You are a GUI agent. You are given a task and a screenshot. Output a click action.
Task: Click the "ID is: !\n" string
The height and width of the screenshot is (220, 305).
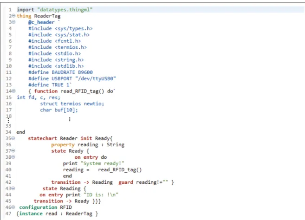point(101,195)
